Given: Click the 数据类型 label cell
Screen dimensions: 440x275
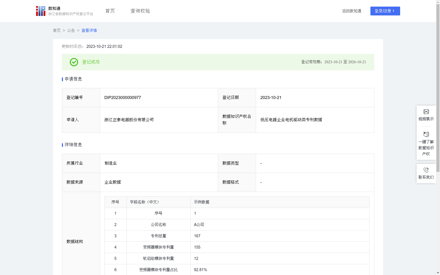Looking at the screenshot, I should coord(237,163).
